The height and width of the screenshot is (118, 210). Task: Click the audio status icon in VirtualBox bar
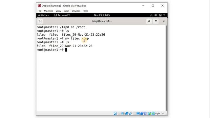pos(123,113)
